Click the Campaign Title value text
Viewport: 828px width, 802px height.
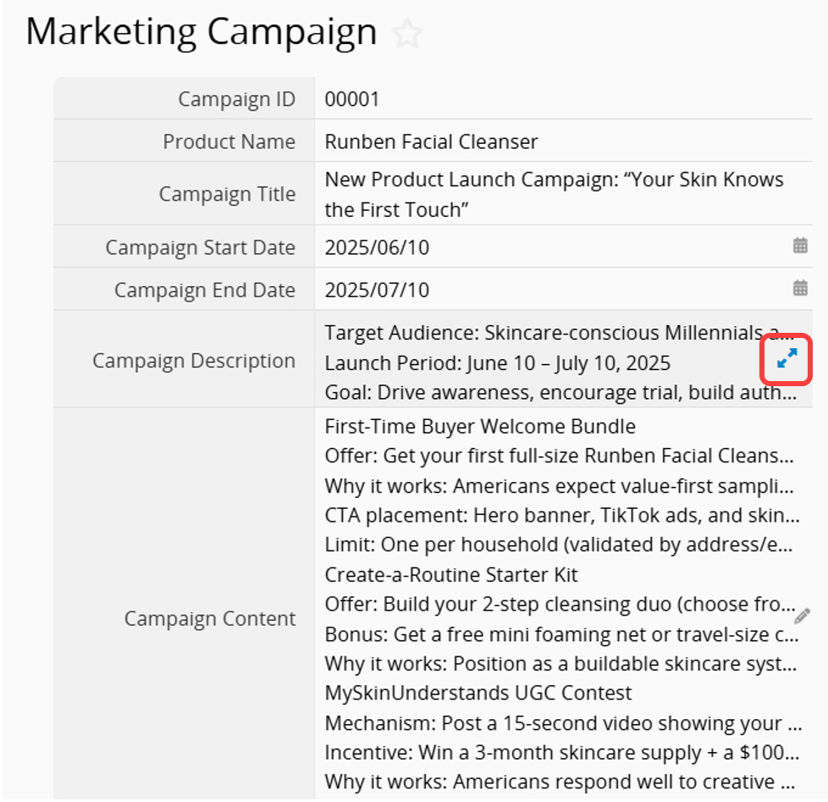pos(554,195)
